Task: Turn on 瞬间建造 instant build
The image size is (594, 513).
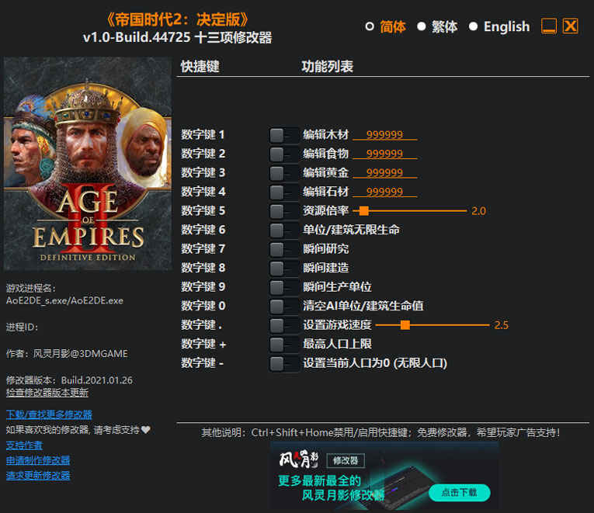Action: 283,268
